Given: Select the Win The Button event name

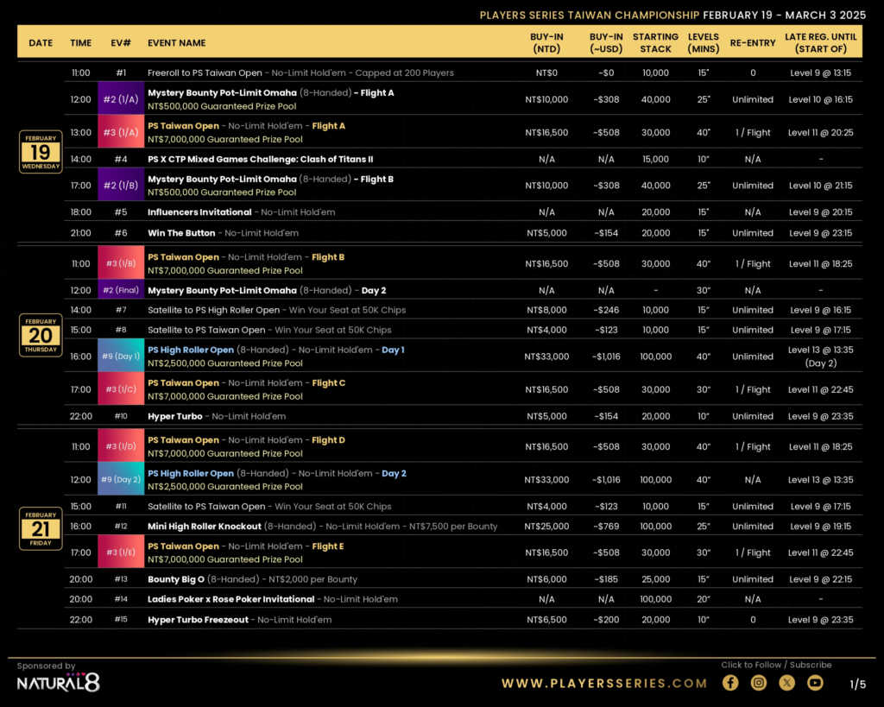Looking at the screenshot, I should (x=181, y=233).
